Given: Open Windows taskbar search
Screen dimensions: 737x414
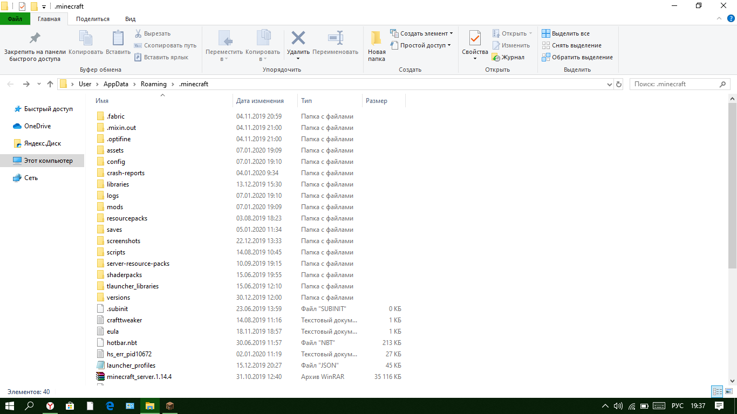Looking at the screenshot, I should pos(30,406).
